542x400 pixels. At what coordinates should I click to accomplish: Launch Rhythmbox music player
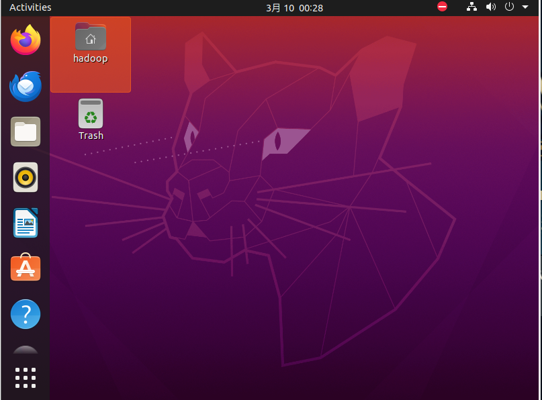(x=26, y=177)
